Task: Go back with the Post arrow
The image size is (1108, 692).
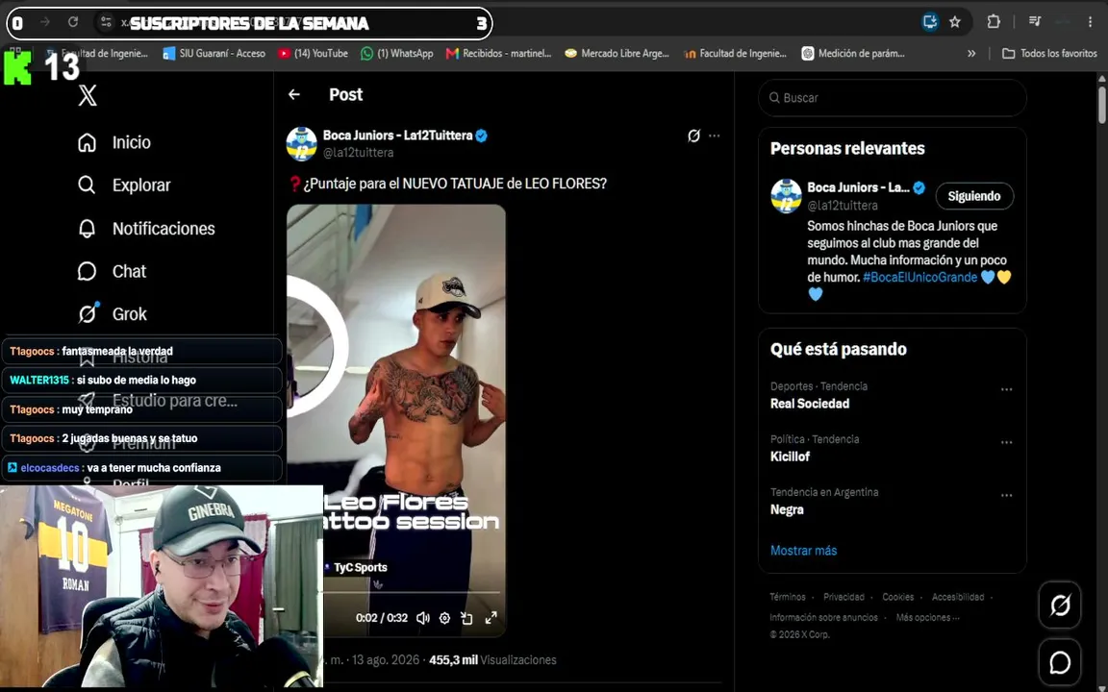Action: tap(294, 94)
